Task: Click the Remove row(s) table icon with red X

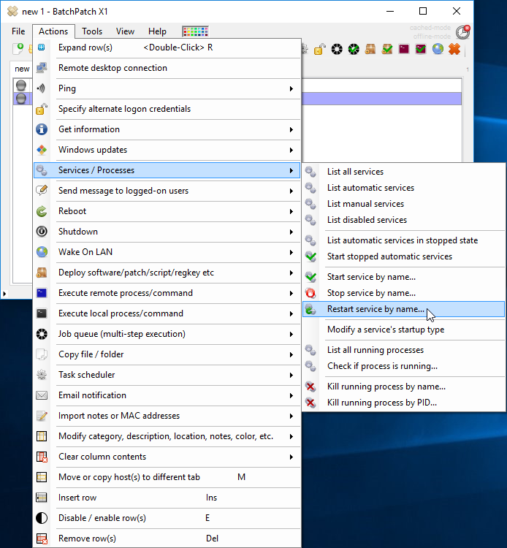Action: click(42, 539)
